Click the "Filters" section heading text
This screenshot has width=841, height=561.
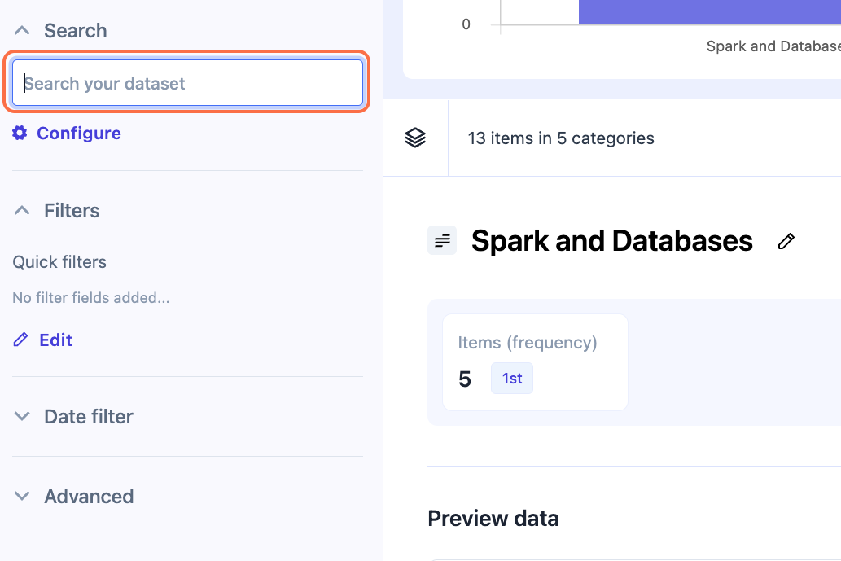[x=72, y=211]
